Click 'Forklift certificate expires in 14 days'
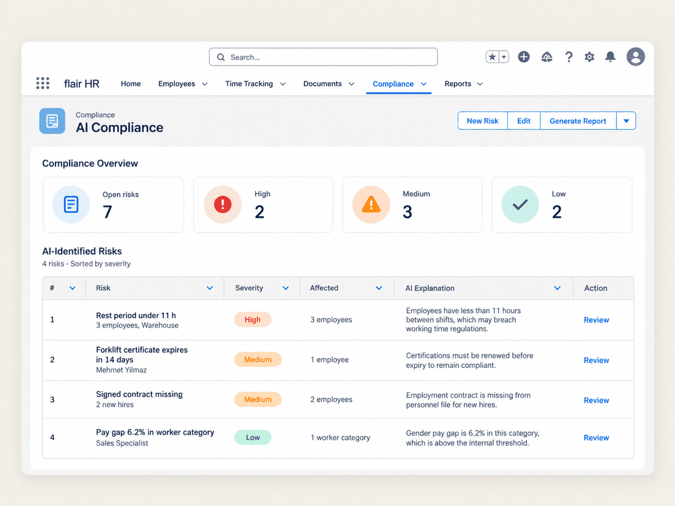This screenshot has height=506, width=675. 142,355
